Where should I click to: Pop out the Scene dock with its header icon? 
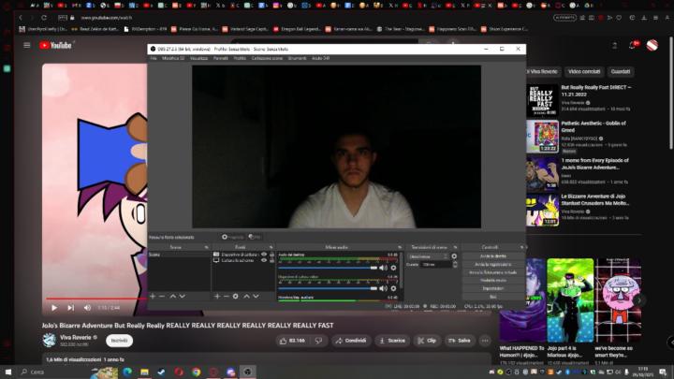(206, 247)
